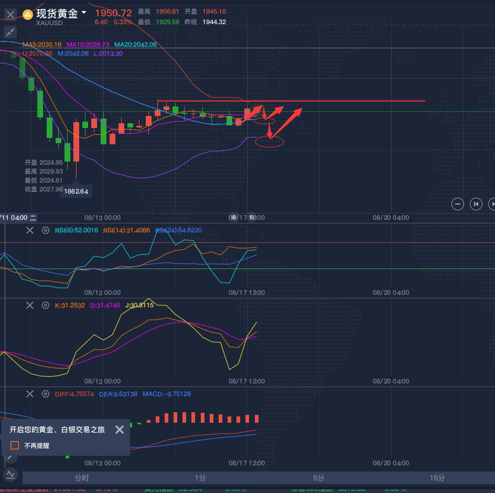Dismiss the gold and silver trading tip popup
The image size is (495, 493).
pos(120,430)
